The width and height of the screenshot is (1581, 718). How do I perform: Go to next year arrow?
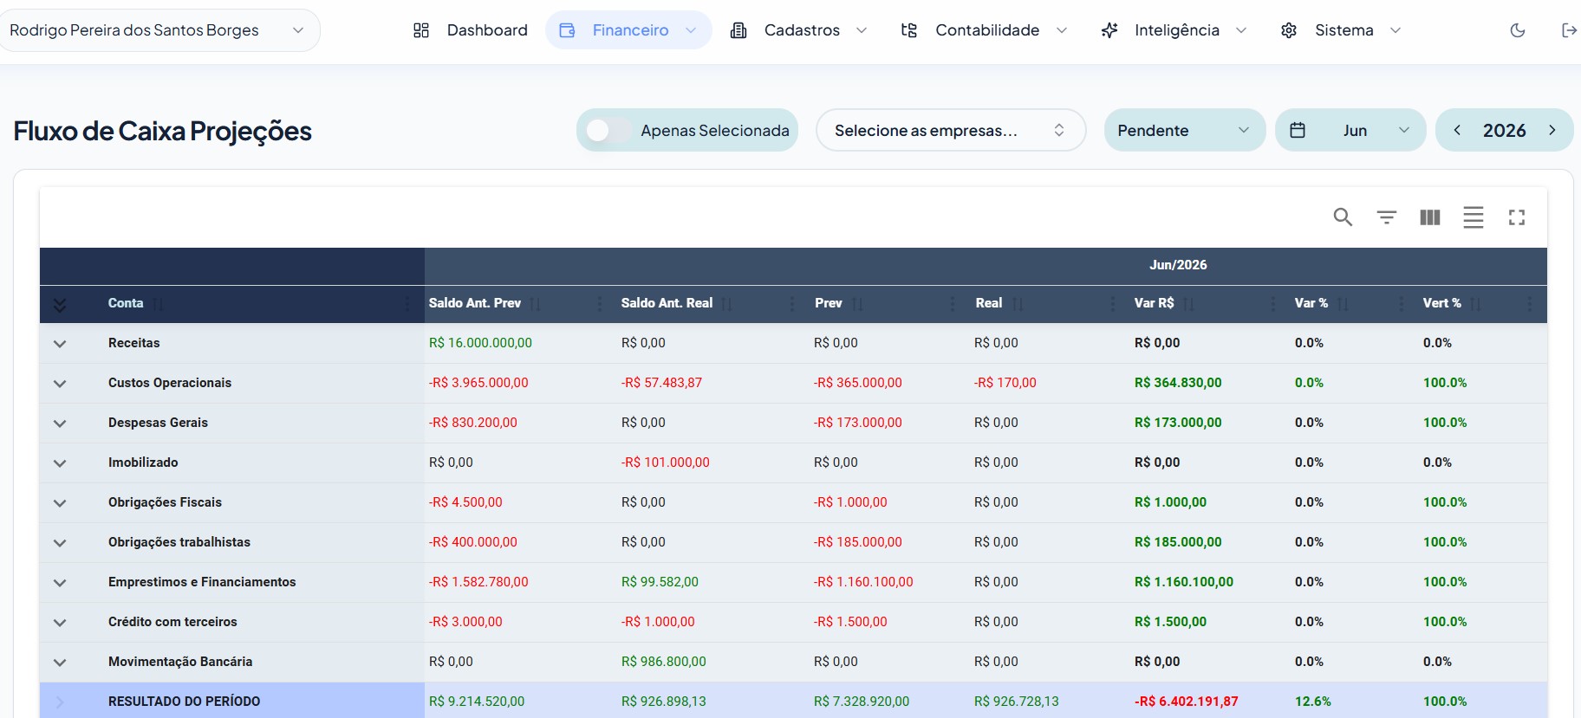tap(1552, 130)
